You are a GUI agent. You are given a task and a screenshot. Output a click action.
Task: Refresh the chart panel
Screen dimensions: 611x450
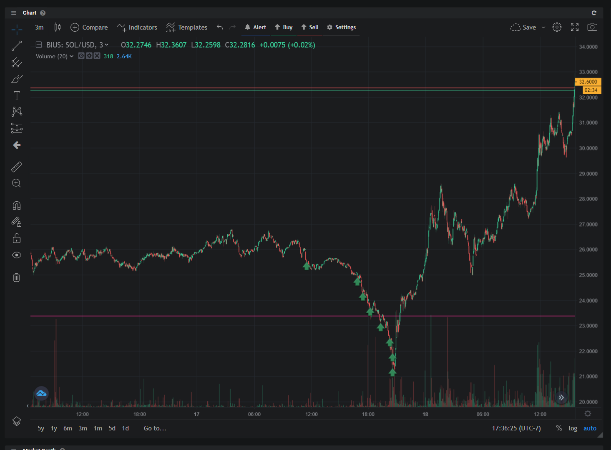[x=594, y=13]
